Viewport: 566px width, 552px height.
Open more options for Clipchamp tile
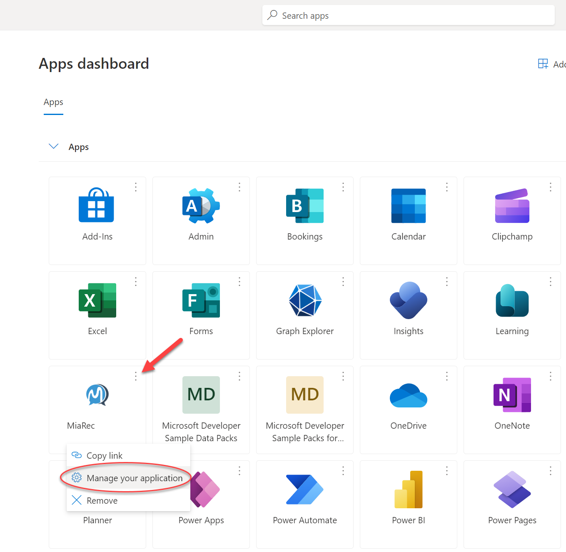pyautogui.click(x=551, y=187)
